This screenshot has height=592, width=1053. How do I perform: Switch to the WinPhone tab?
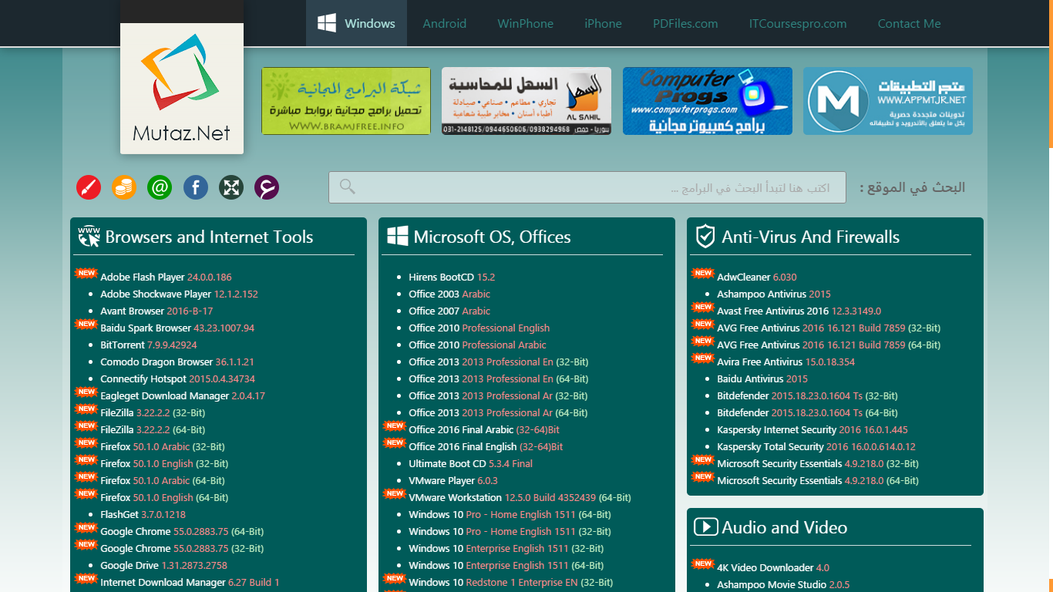[x=526, y=24]
